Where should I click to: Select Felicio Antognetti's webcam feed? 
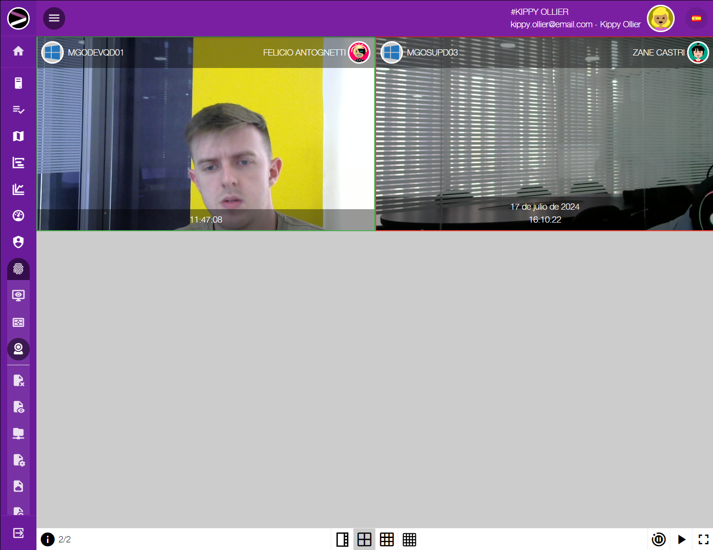tap(206, 139)
